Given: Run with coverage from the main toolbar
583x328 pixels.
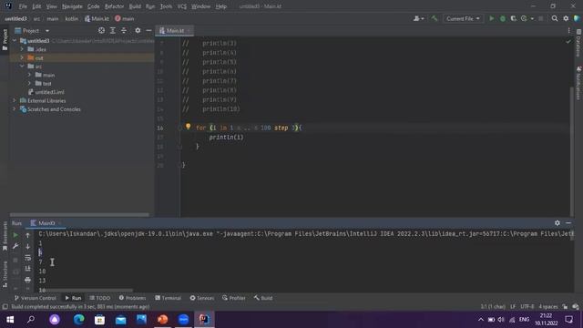Looking at the screenshot, I should point(514,18).
